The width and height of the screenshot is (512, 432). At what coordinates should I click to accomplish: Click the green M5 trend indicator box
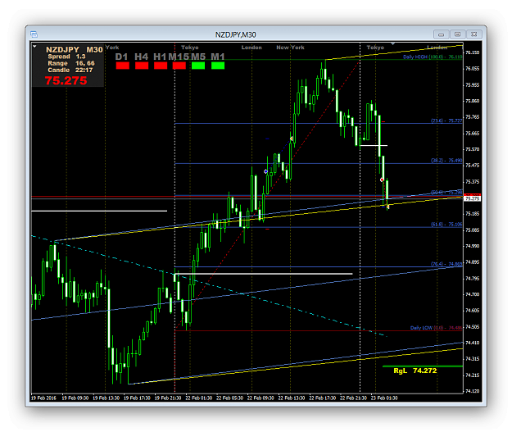(x=198, y=66)
